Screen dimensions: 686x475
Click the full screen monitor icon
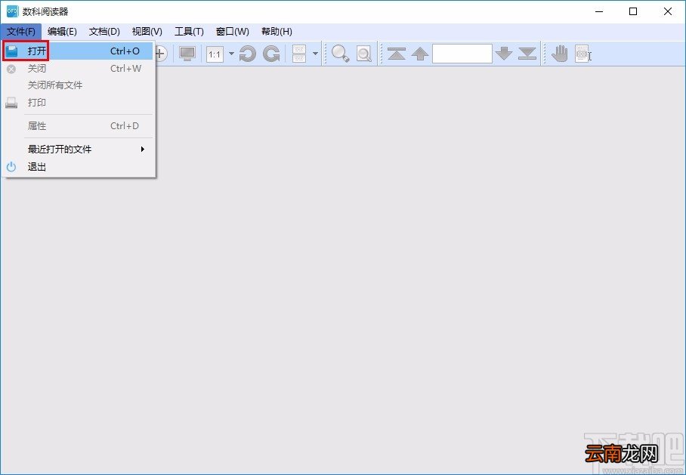[x=187, y=54]
